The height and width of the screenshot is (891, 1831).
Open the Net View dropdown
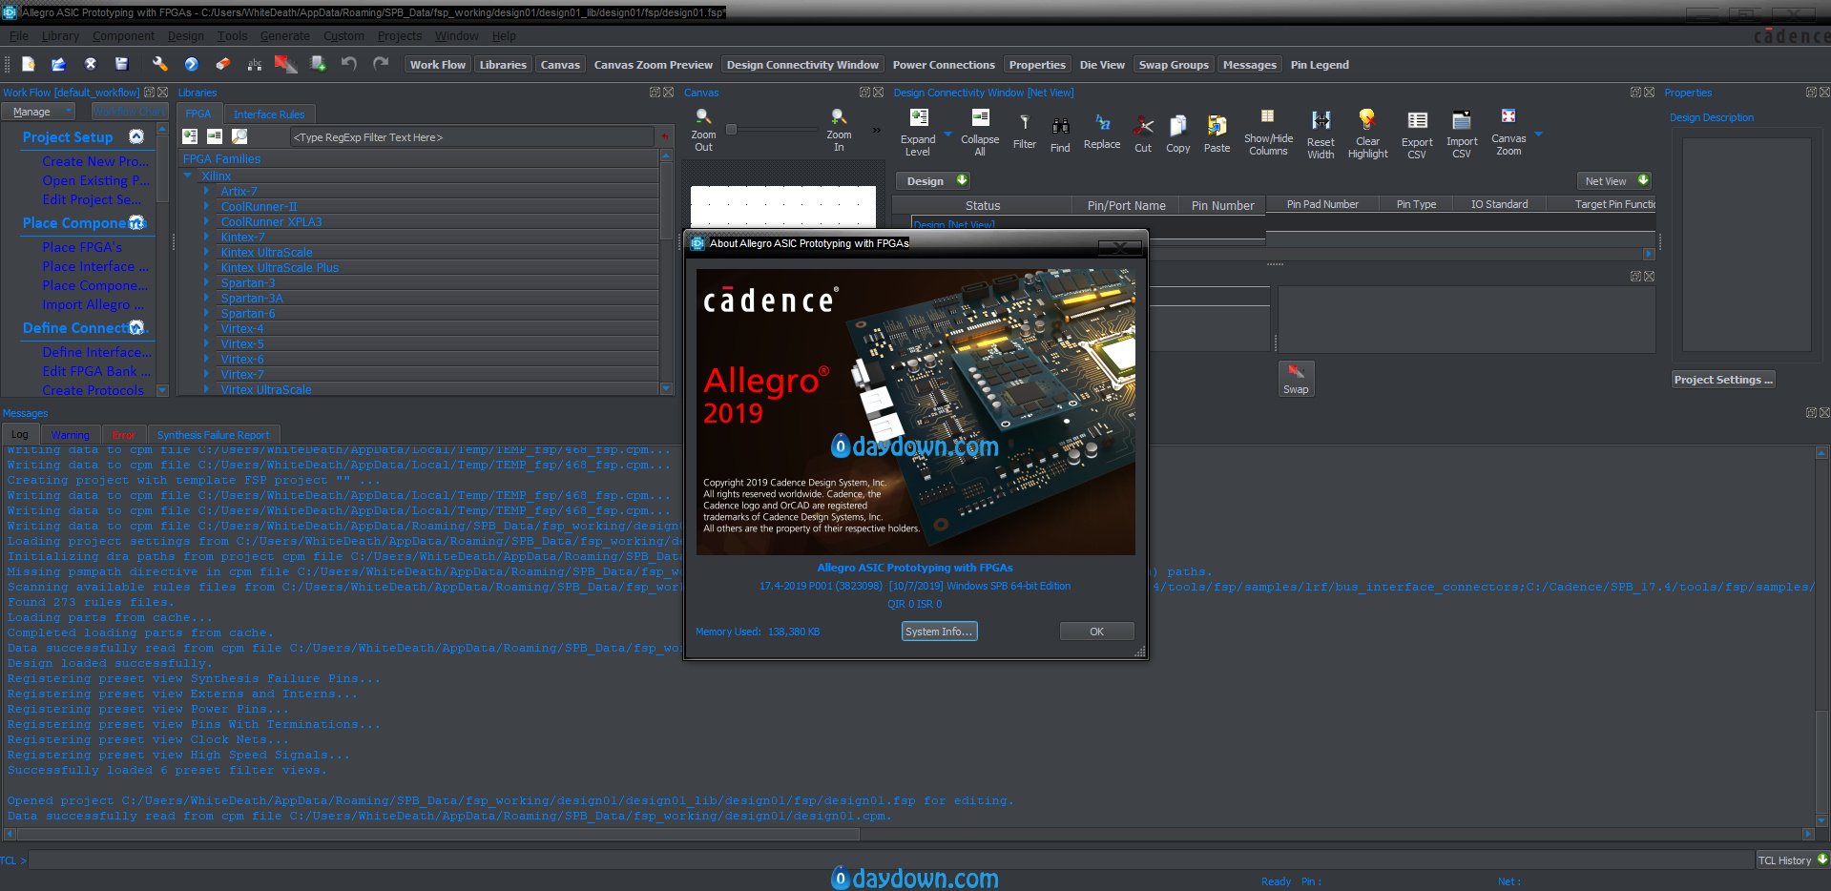pos(1613,180)
